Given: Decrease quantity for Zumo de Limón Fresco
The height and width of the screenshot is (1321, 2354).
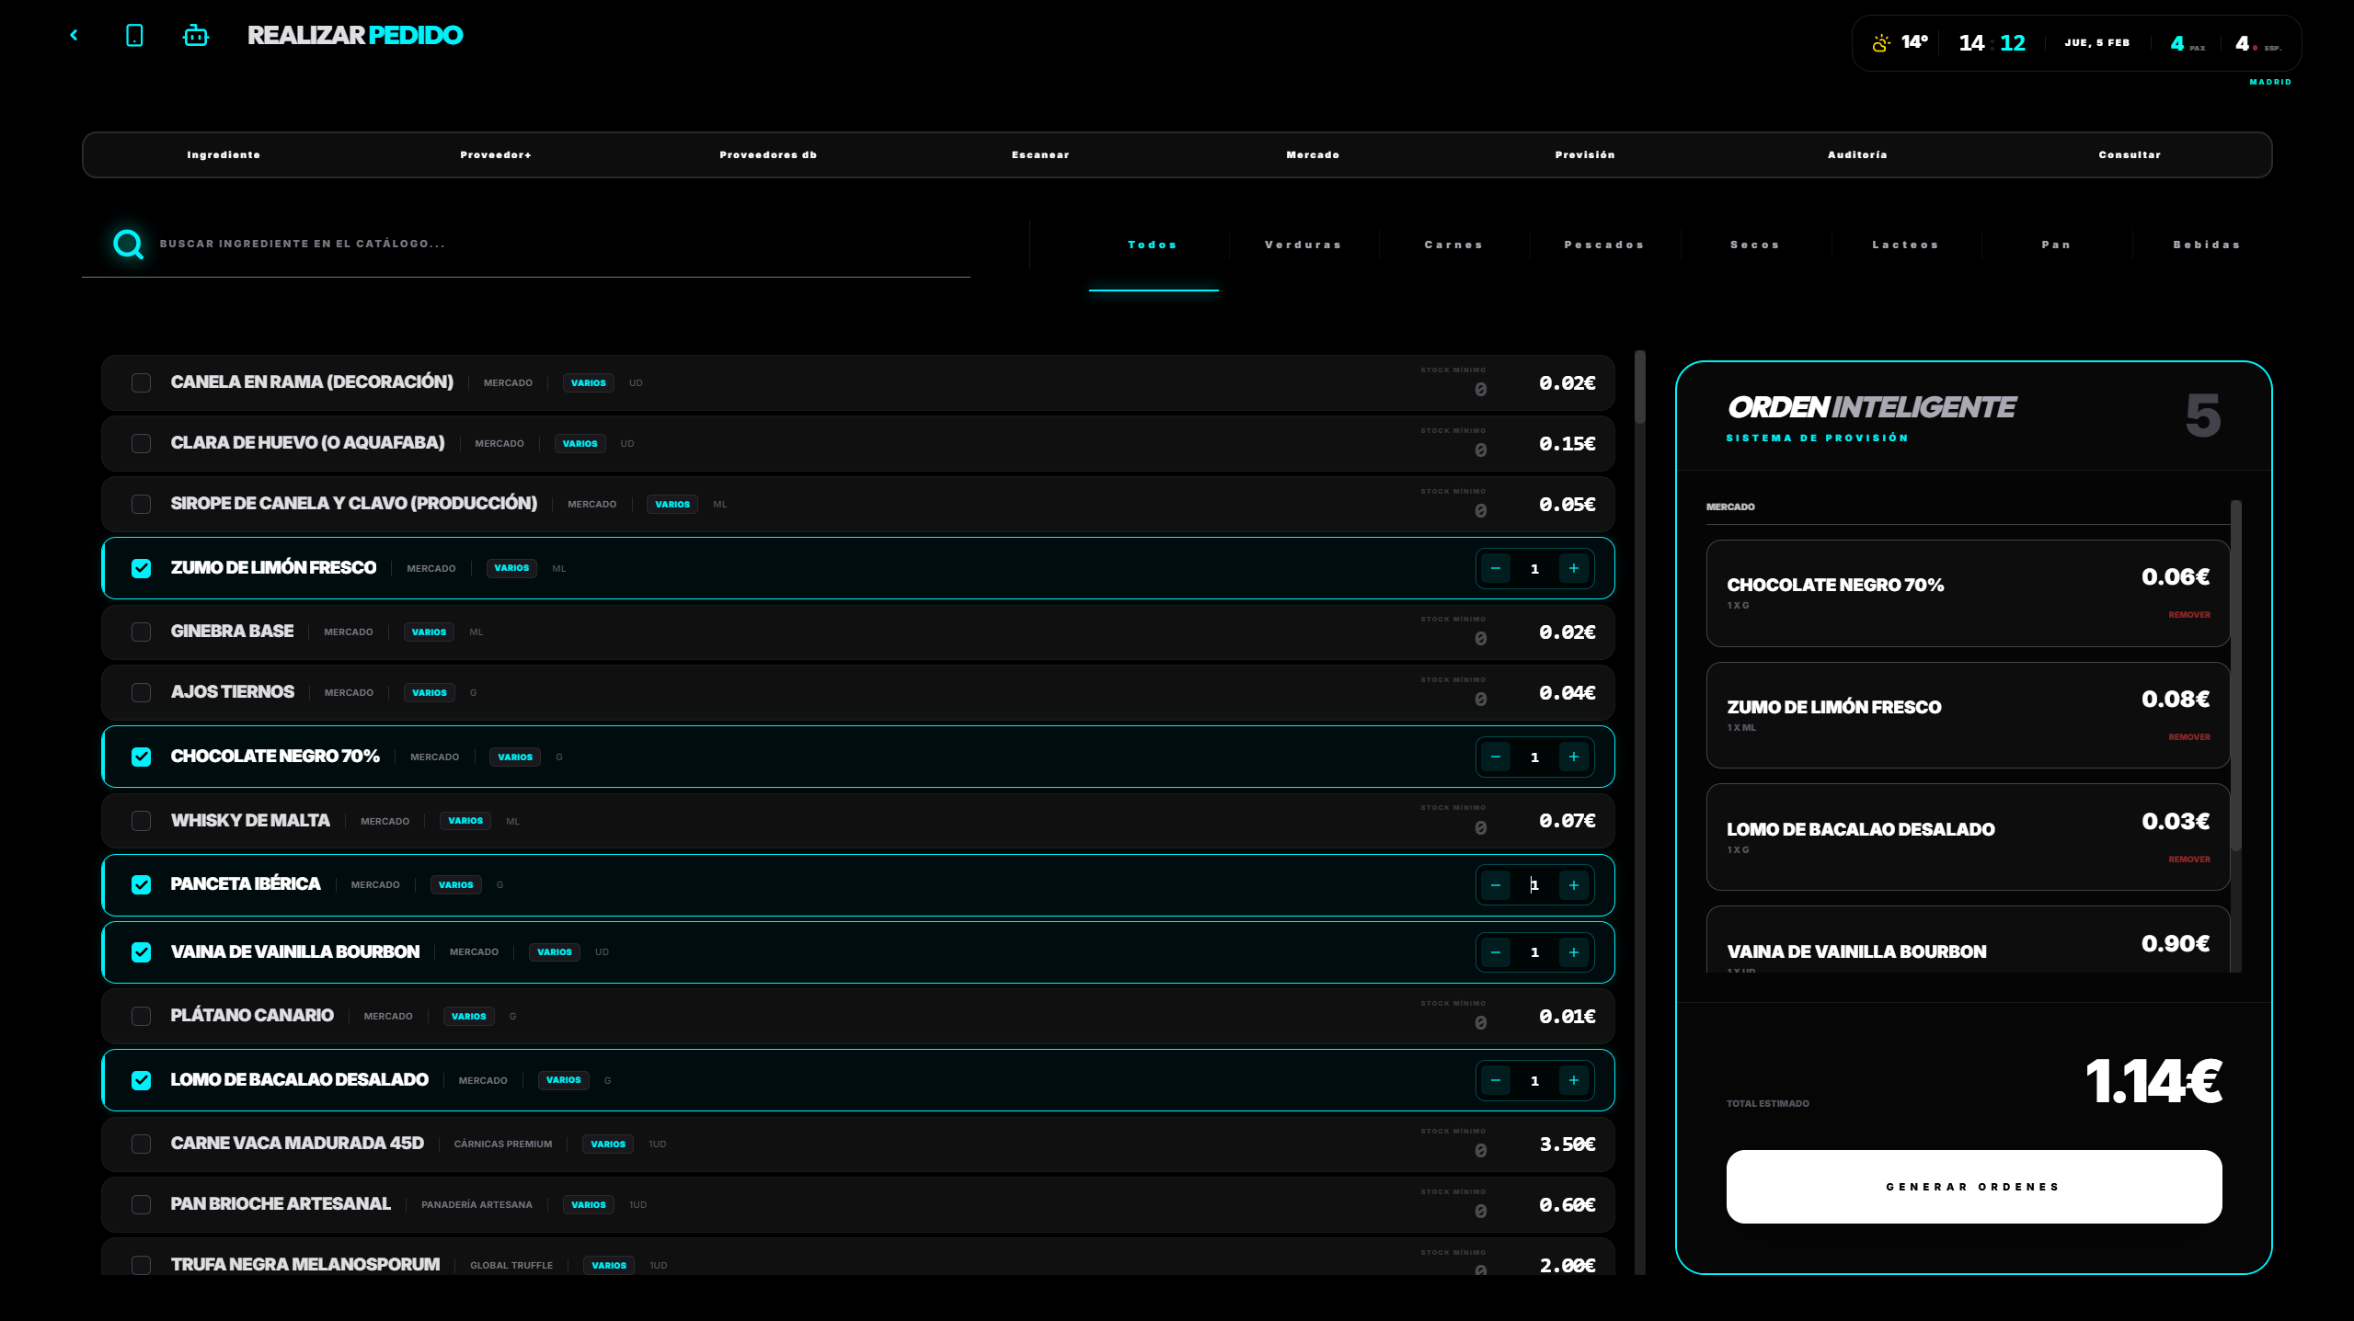Looking at the screenshot, I should point(1496,568).
